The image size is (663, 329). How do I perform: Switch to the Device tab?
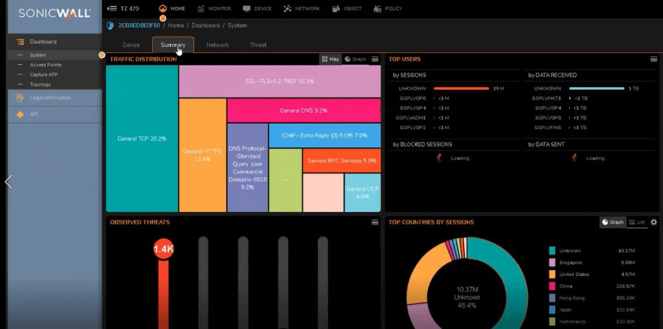pos(131,45)
